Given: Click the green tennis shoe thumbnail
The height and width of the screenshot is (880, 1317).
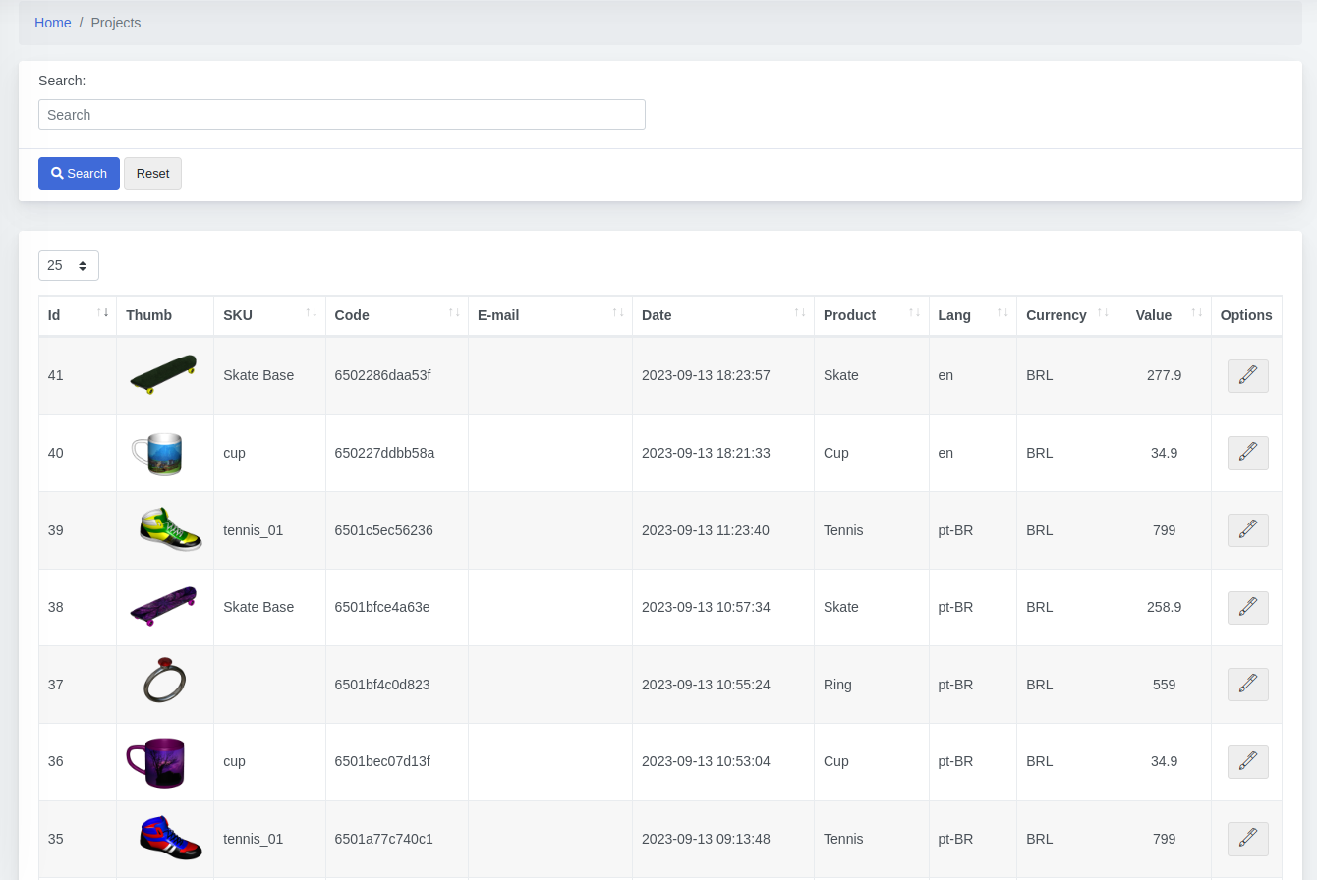Looking at the screenshot, I should pyautogui.click(x=170, y=530).
